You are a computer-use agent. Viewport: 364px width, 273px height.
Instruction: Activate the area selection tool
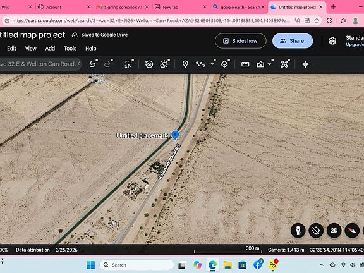coord(128,64)
